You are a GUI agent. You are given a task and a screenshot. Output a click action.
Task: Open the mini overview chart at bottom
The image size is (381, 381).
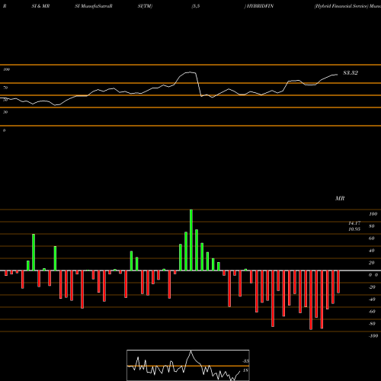[x=188, y=365]
